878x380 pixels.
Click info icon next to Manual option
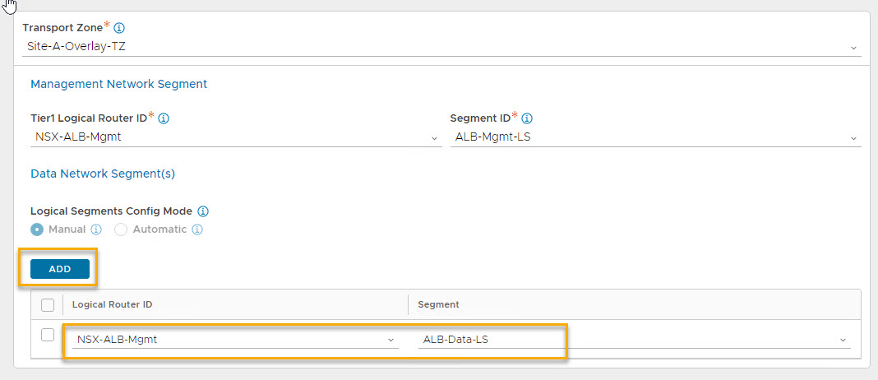[96, 229]
